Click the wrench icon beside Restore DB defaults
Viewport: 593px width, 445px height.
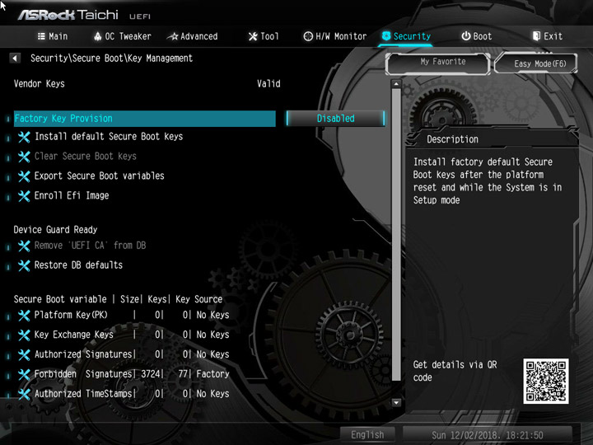click(24, 265)
